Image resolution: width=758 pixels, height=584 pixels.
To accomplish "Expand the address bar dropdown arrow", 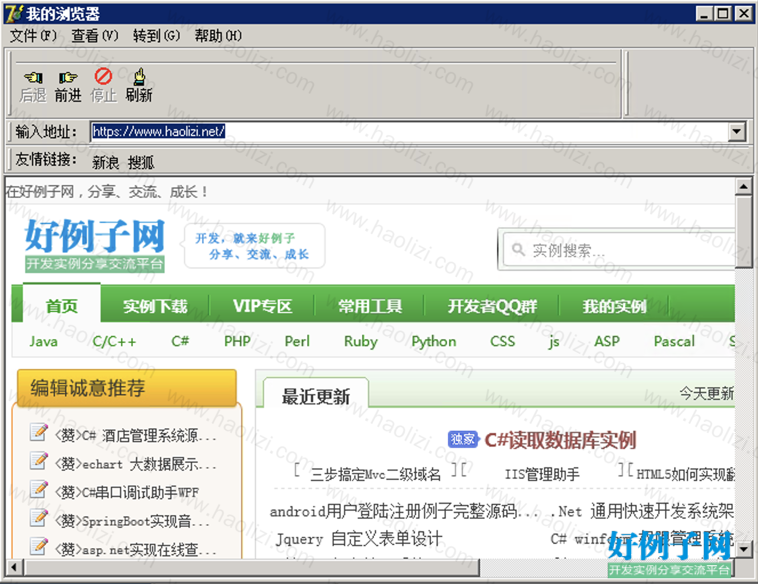I will 737,132.
